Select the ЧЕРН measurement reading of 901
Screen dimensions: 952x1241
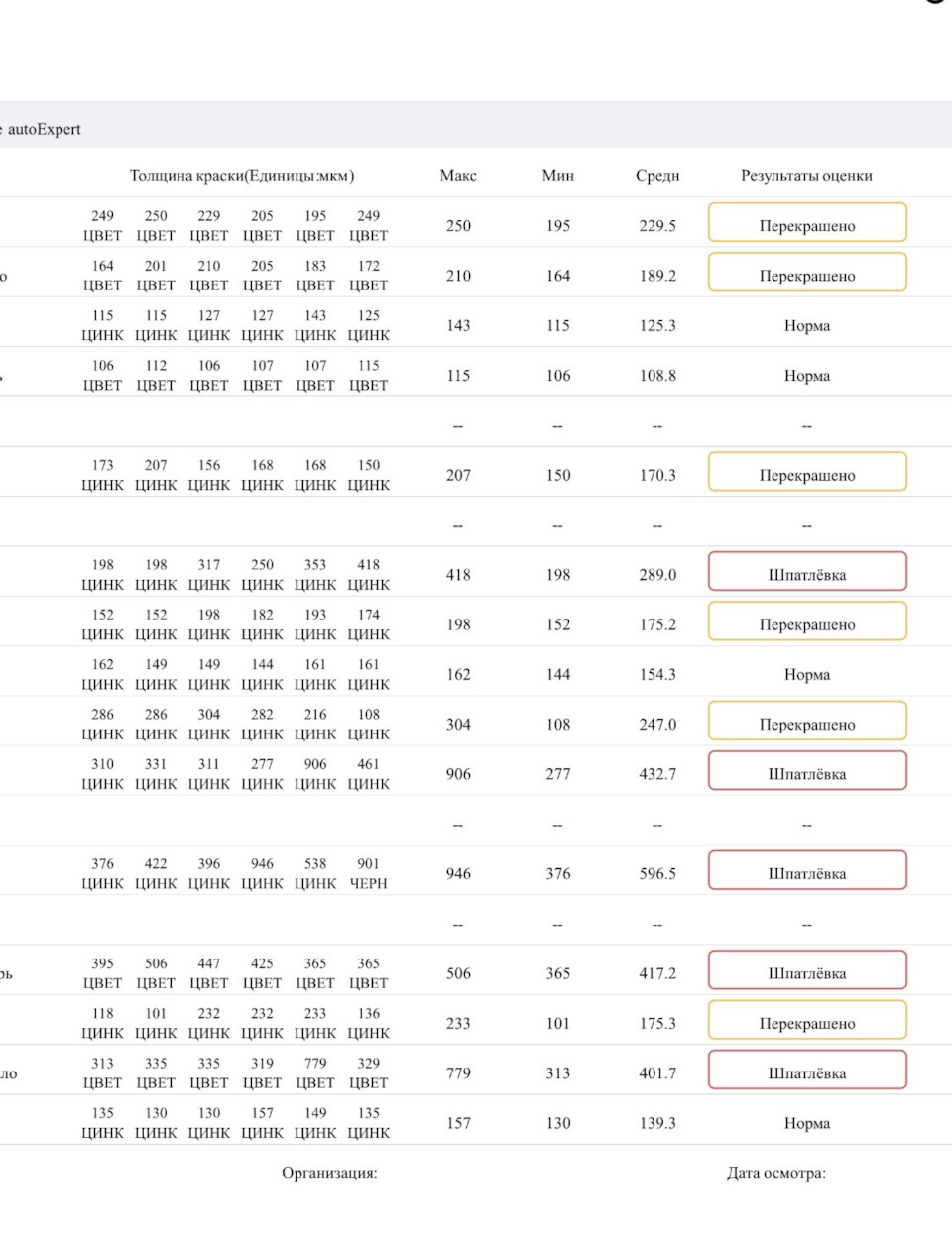pyautogui.click(x=369, y=873)
